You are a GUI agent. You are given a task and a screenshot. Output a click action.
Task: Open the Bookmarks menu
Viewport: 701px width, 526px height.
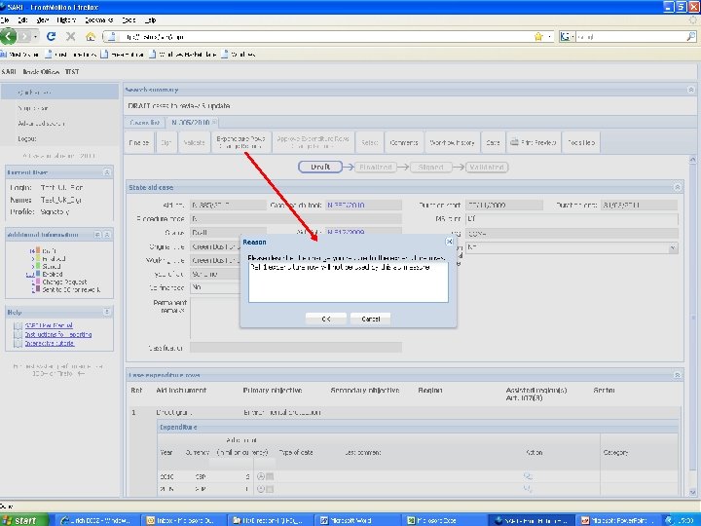point(98,20)
